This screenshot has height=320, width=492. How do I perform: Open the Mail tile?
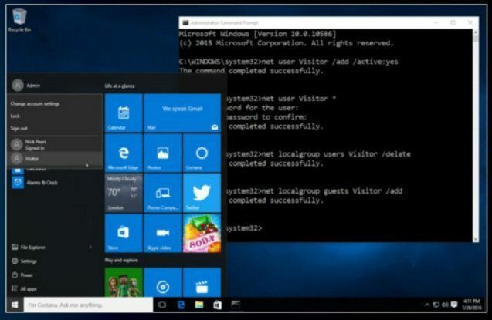tap(182, 113)
